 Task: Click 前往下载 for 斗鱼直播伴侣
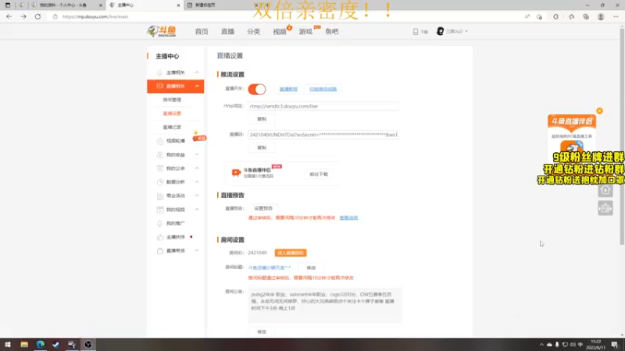point(319,174)
